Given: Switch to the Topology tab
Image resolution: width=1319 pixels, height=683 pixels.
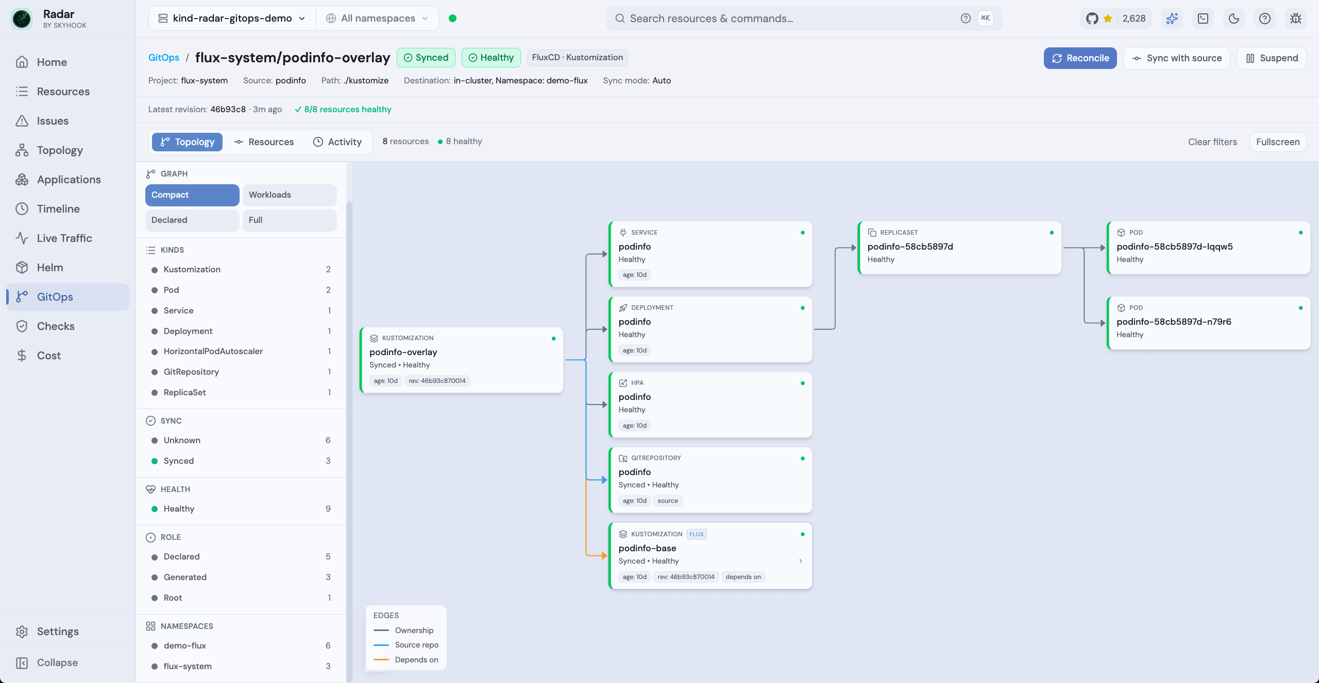Looking at the screenshot, I should point(187,142).
